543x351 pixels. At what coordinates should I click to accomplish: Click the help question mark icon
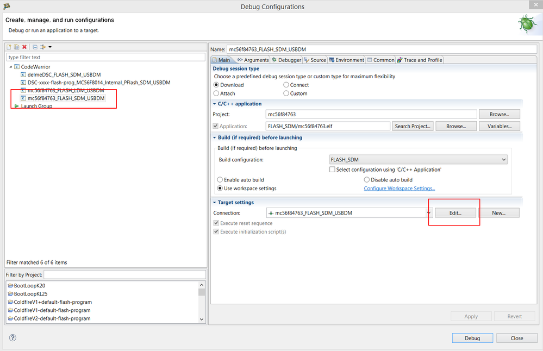click(13, 338)
